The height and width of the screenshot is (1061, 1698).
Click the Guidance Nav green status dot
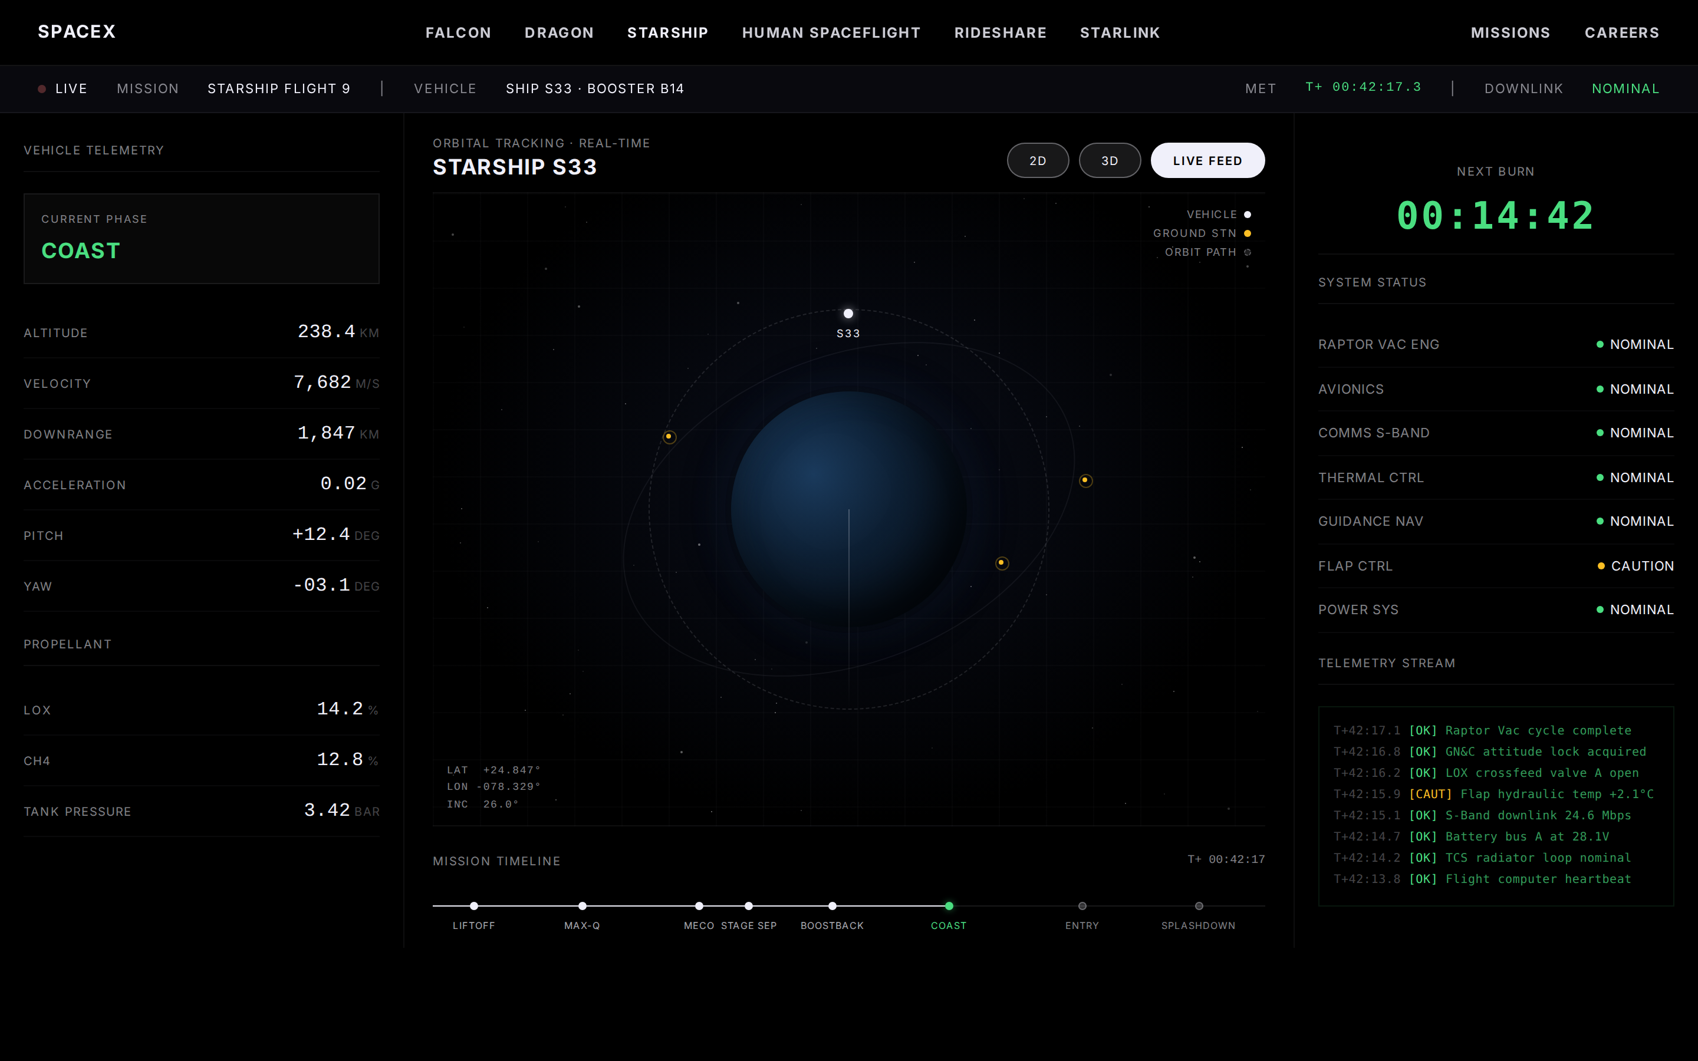coord(1600,522)
